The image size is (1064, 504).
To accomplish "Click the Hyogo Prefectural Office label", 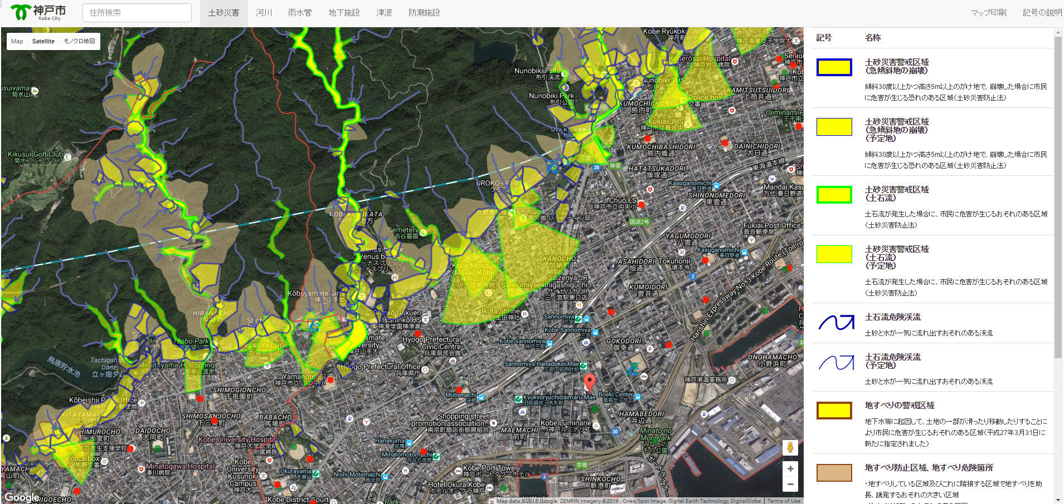I will 380,367.
